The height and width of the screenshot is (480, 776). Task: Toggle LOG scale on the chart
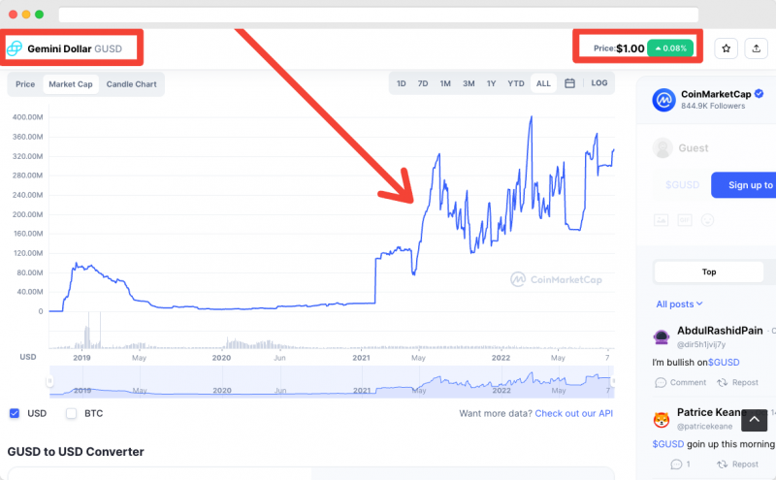tap(599, 83)
